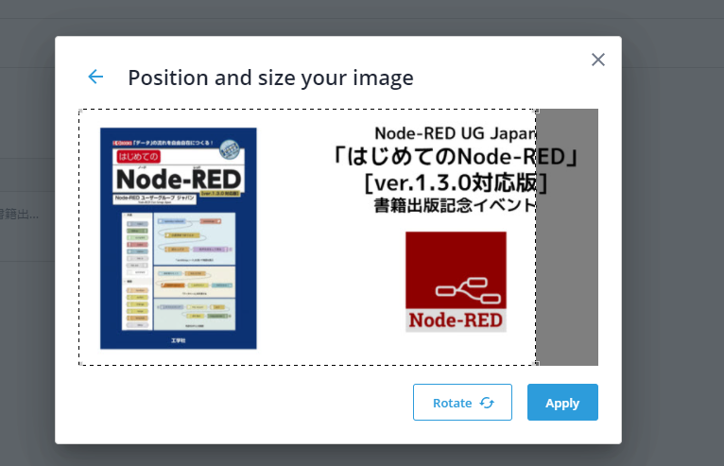Viewport: 724px width, 466px height.
Task: Close the image positioning dialog with X
Action: coord(597,60)
